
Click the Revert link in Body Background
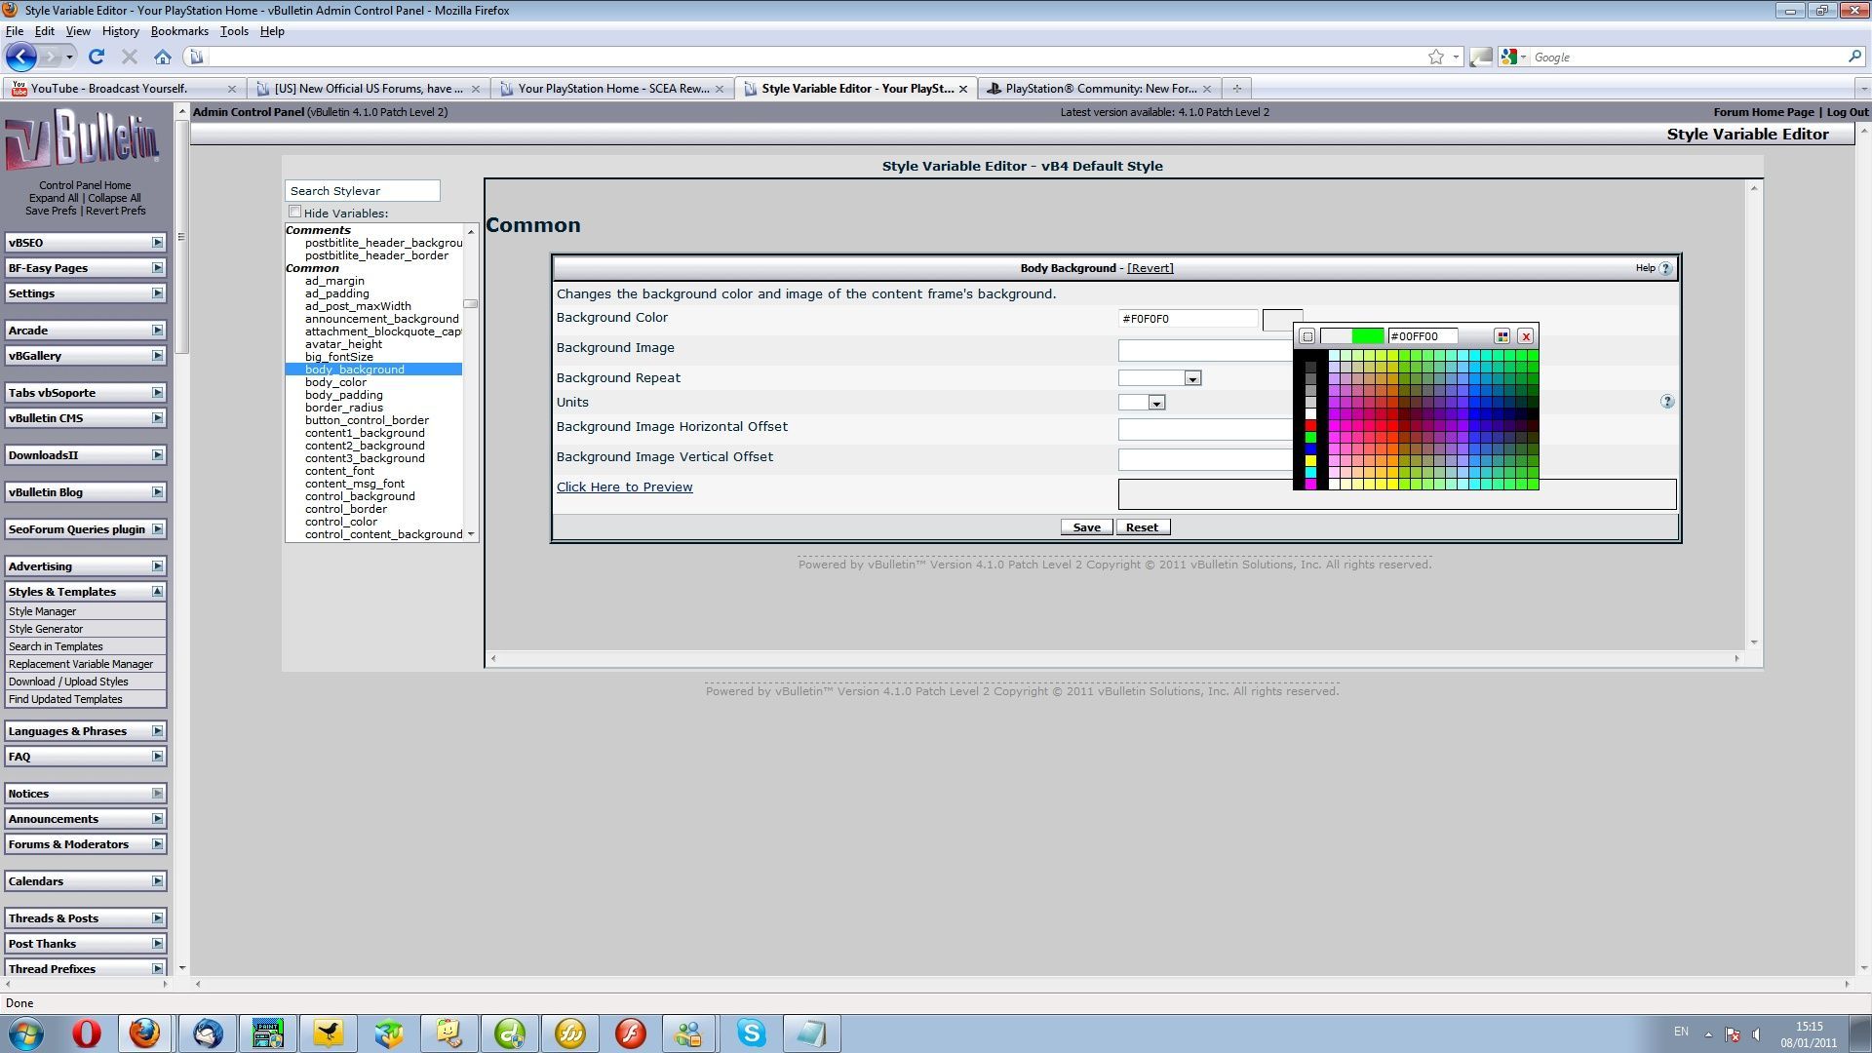[1150, 268]
